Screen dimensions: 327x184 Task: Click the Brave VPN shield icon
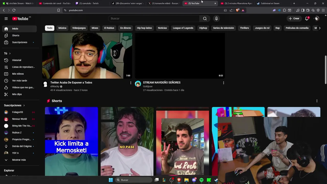pyautogui.click(x=318, y=10)
